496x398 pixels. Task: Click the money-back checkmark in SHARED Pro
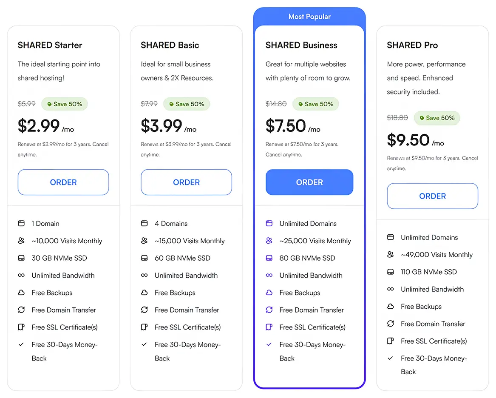coord(391,358)
